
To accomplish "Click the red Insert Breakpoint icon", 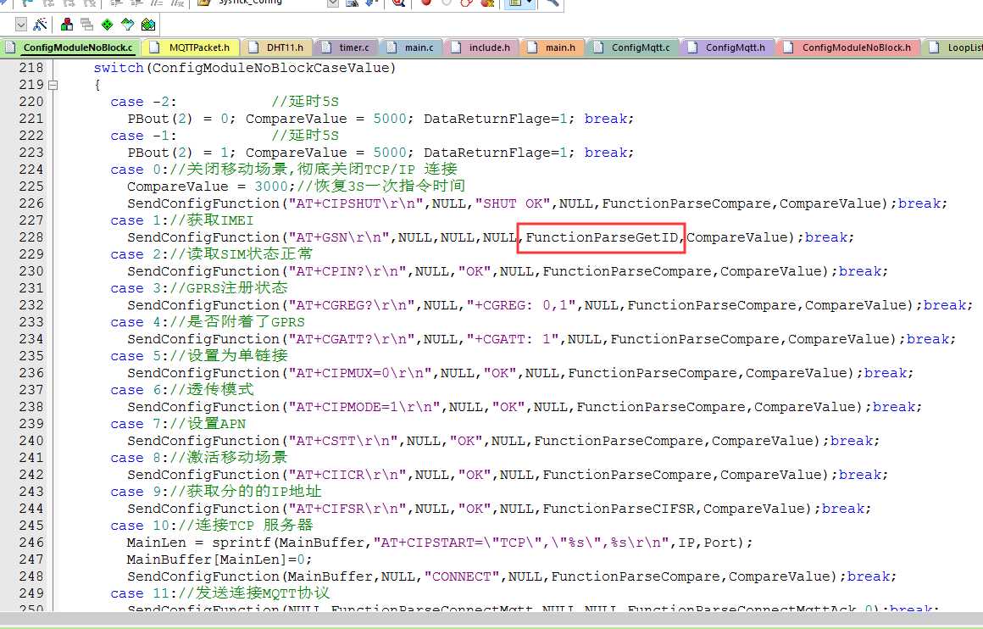I will 426,3.
